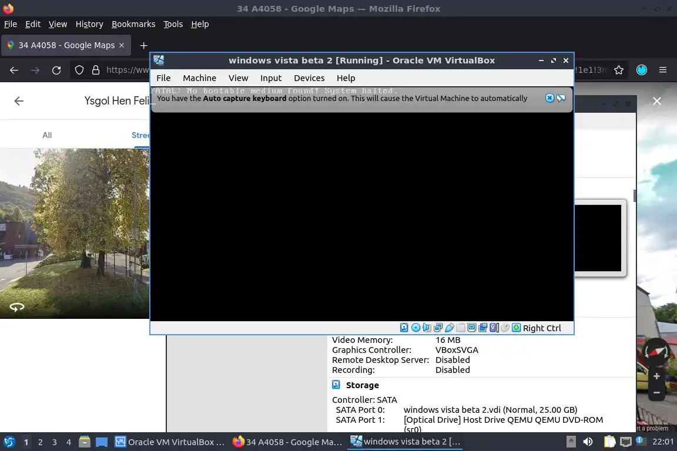Dismiss the Auto capture keyboard notification
The height and width of the screenshot is (451, 677).
tap(549, 98)
